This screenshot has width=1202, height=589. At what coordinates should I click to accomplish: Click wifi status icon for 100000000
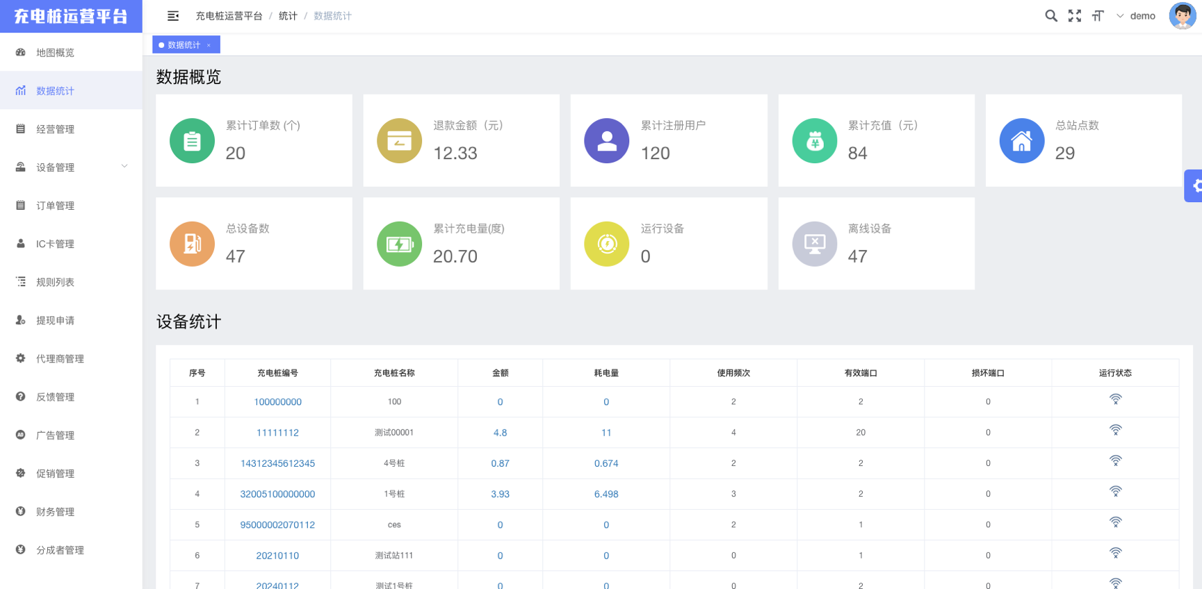coord(1115,399)
